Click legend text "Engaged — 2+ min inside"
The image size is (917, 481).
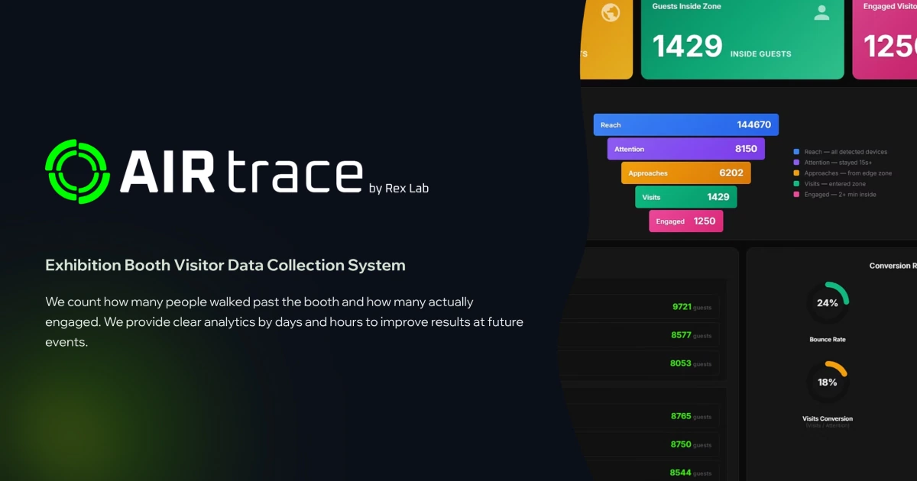pyautogui.click(x=840, y=195)
